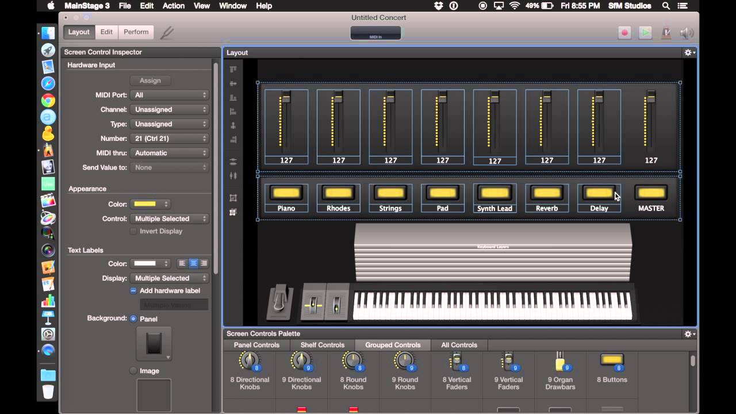Click the fourth alignment icon in Layout
Viewport: 736px width, 414px height.
(233, 112)
